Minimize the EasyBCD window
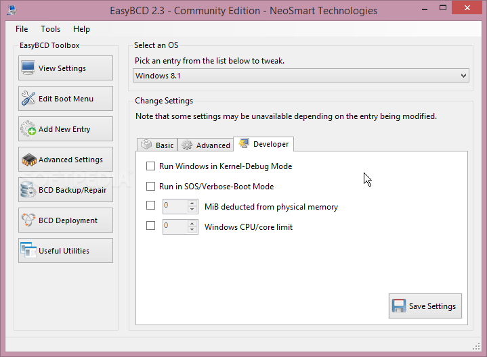Screen dimensions: 487x357 click(x=425, y=9)
